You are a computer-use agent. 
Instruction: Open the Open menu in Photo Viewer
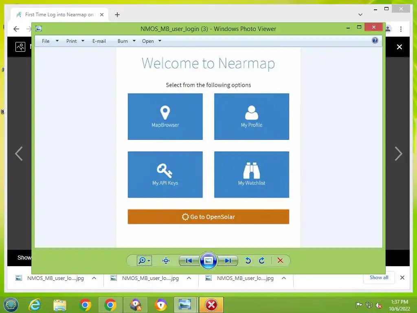point(151,41)
